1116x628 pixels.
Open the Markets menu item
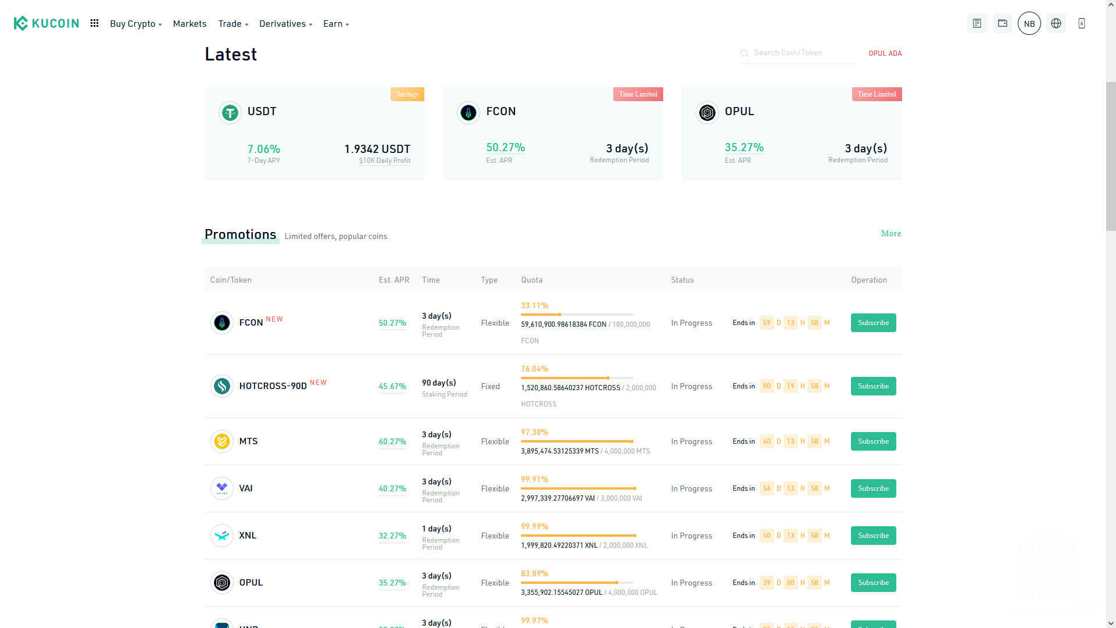(x=189, y=24)
